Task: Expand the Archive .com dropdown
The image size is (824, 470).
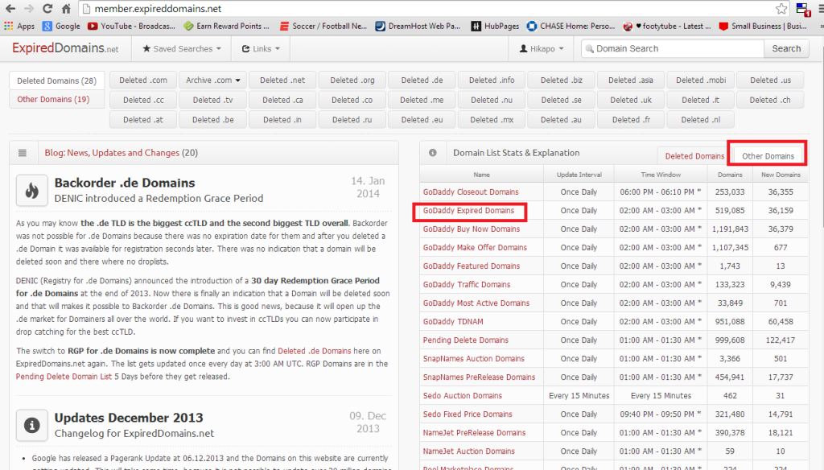Action: tap(212, 80)
